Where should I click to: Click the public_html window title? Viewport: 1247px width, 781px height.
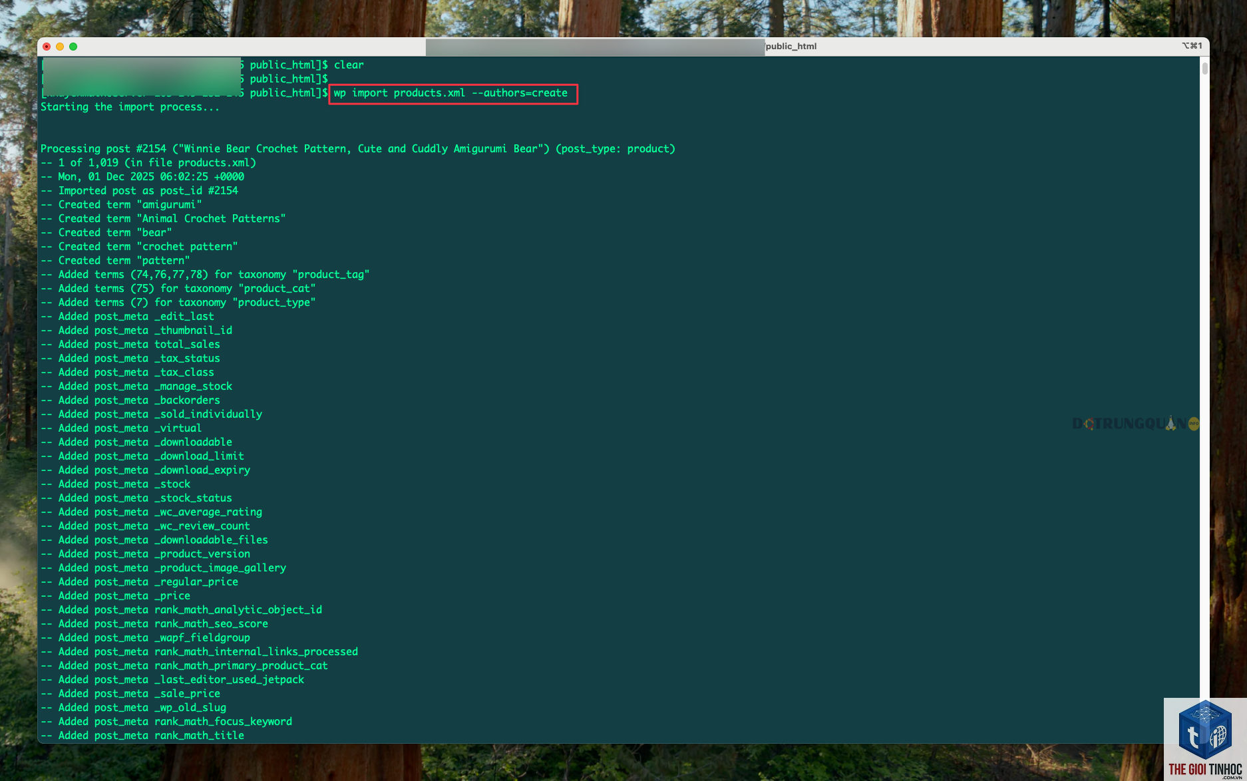(791, 46)
